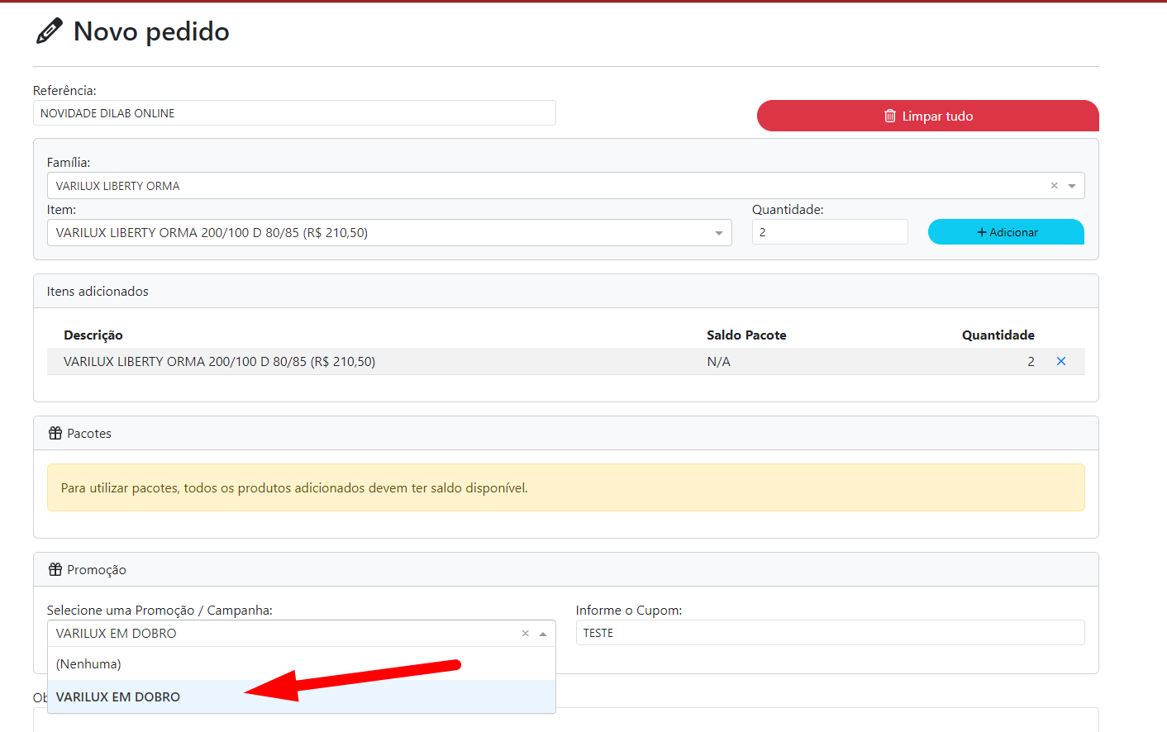The width and height of the screenshot is (1167, 732).
Task: Open the Item dropdown
Action: click(389, 233)
